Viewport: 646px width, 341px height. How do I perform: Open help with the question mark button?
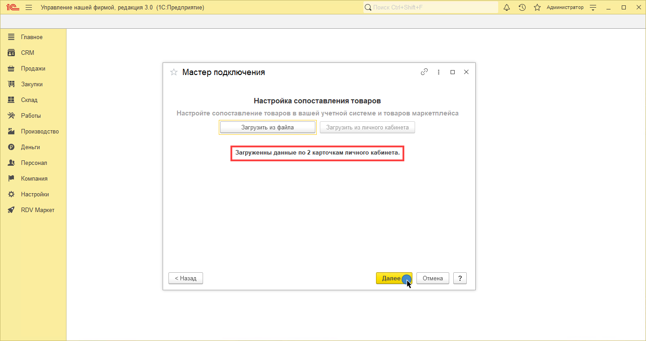pos(460,279)
